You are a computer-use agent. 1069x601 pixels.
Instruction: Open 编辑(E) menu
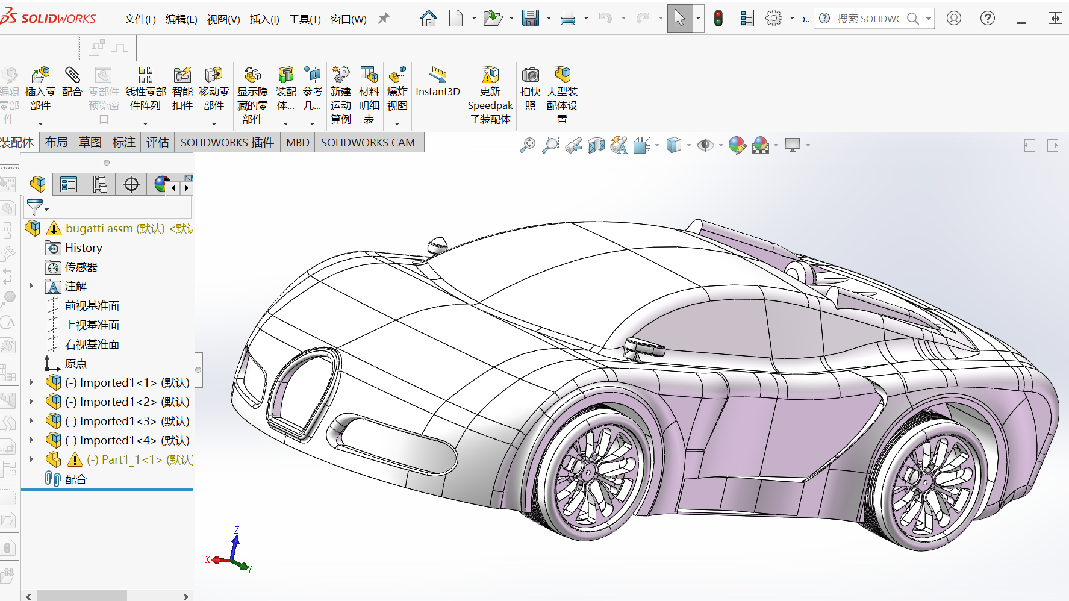181,19
